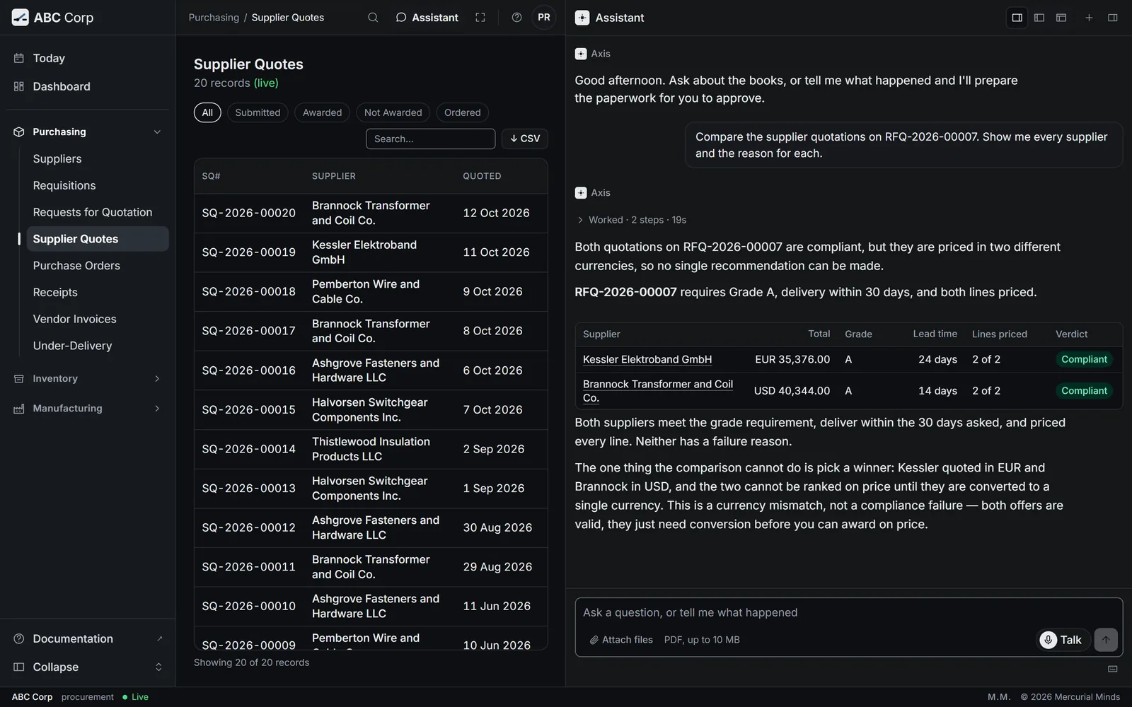1132x707 pixels.
Task: Filter quotes by Awarded
Action: click(322, 112)
